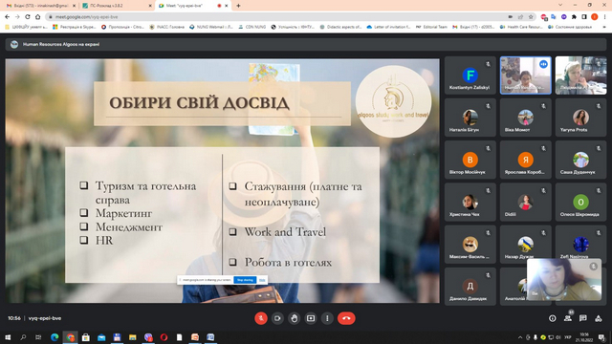This screenshot has height=344, width=612.
Task: Click Hide link in sharing banner
Action: (x=262, y=280)
